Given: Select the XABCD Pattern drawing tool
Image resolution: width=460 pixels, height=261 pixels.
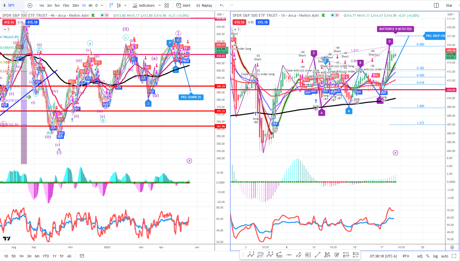Looking at the screenshot, I should point(327,255).
